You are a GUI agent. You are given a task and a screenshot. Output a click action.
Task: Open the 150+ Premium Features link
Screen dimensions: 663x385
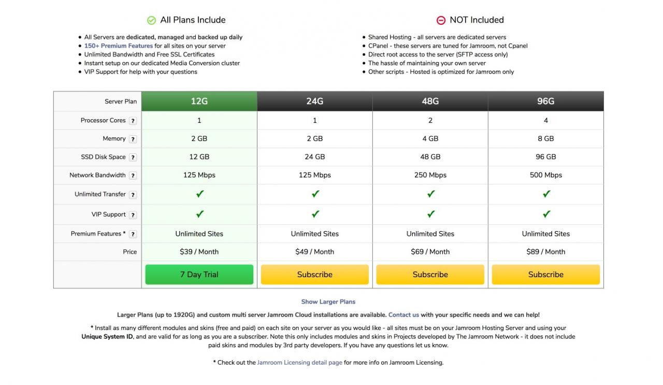tap(119, 46)
